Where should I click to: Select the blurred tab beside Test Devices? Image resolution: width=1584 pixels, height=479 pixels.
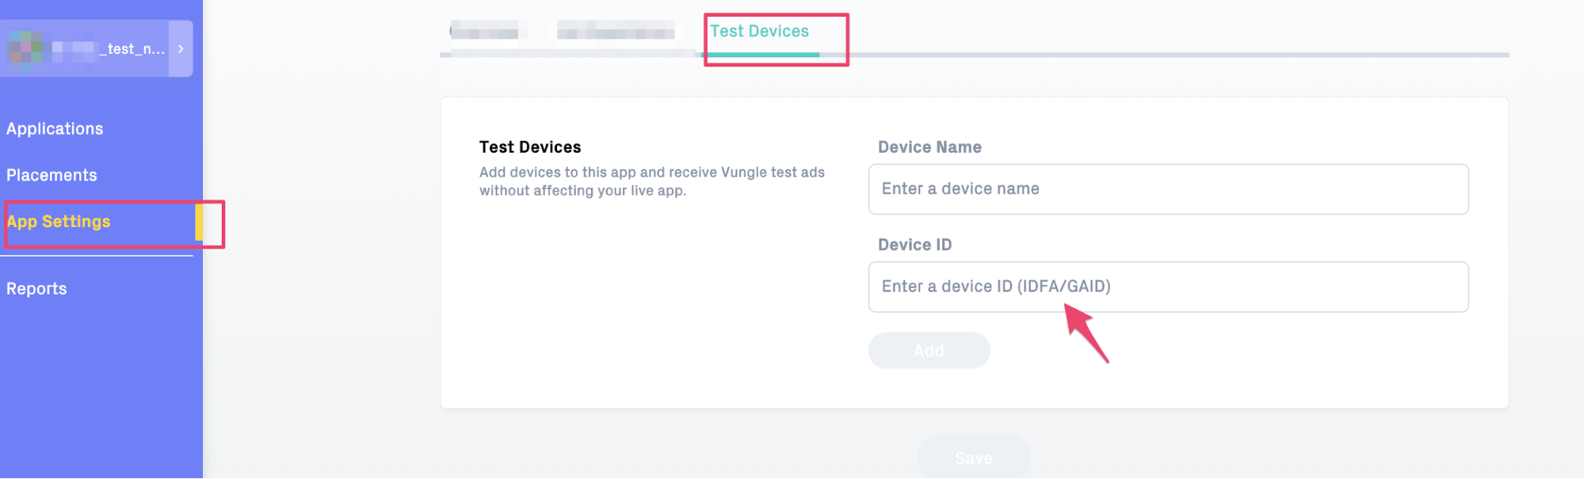616,32
